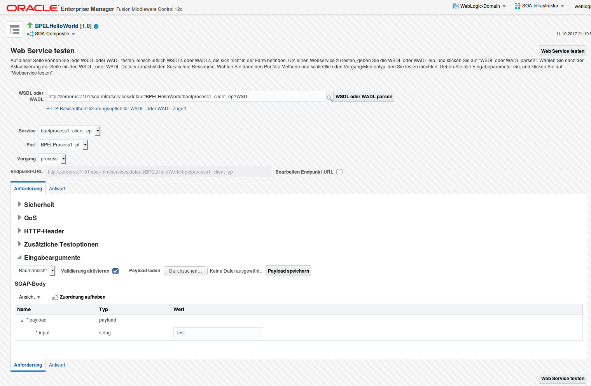The image size is (591, 386).
Task: Click the Zuordnung aufheben icon
Action: (x=54, y=297)
